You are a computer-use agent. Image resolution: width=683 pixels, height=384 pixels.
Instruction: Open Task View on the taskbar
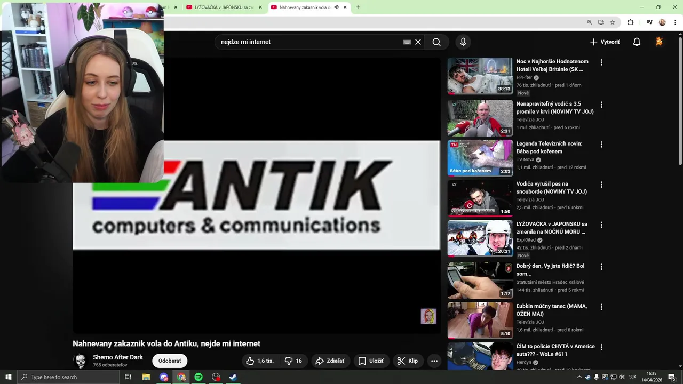click(128, 377)
